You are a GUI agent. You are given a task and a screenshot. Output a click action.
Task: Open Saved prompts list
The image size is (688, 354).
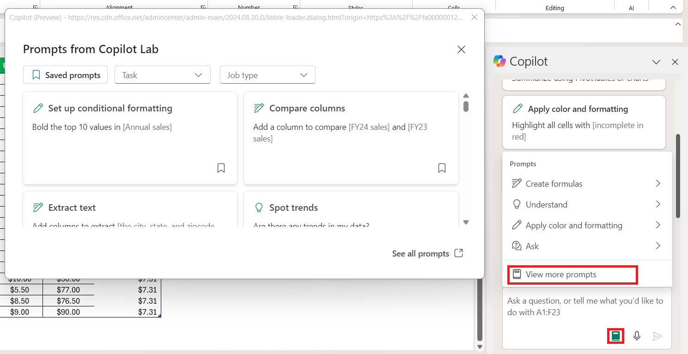[65, 75]
